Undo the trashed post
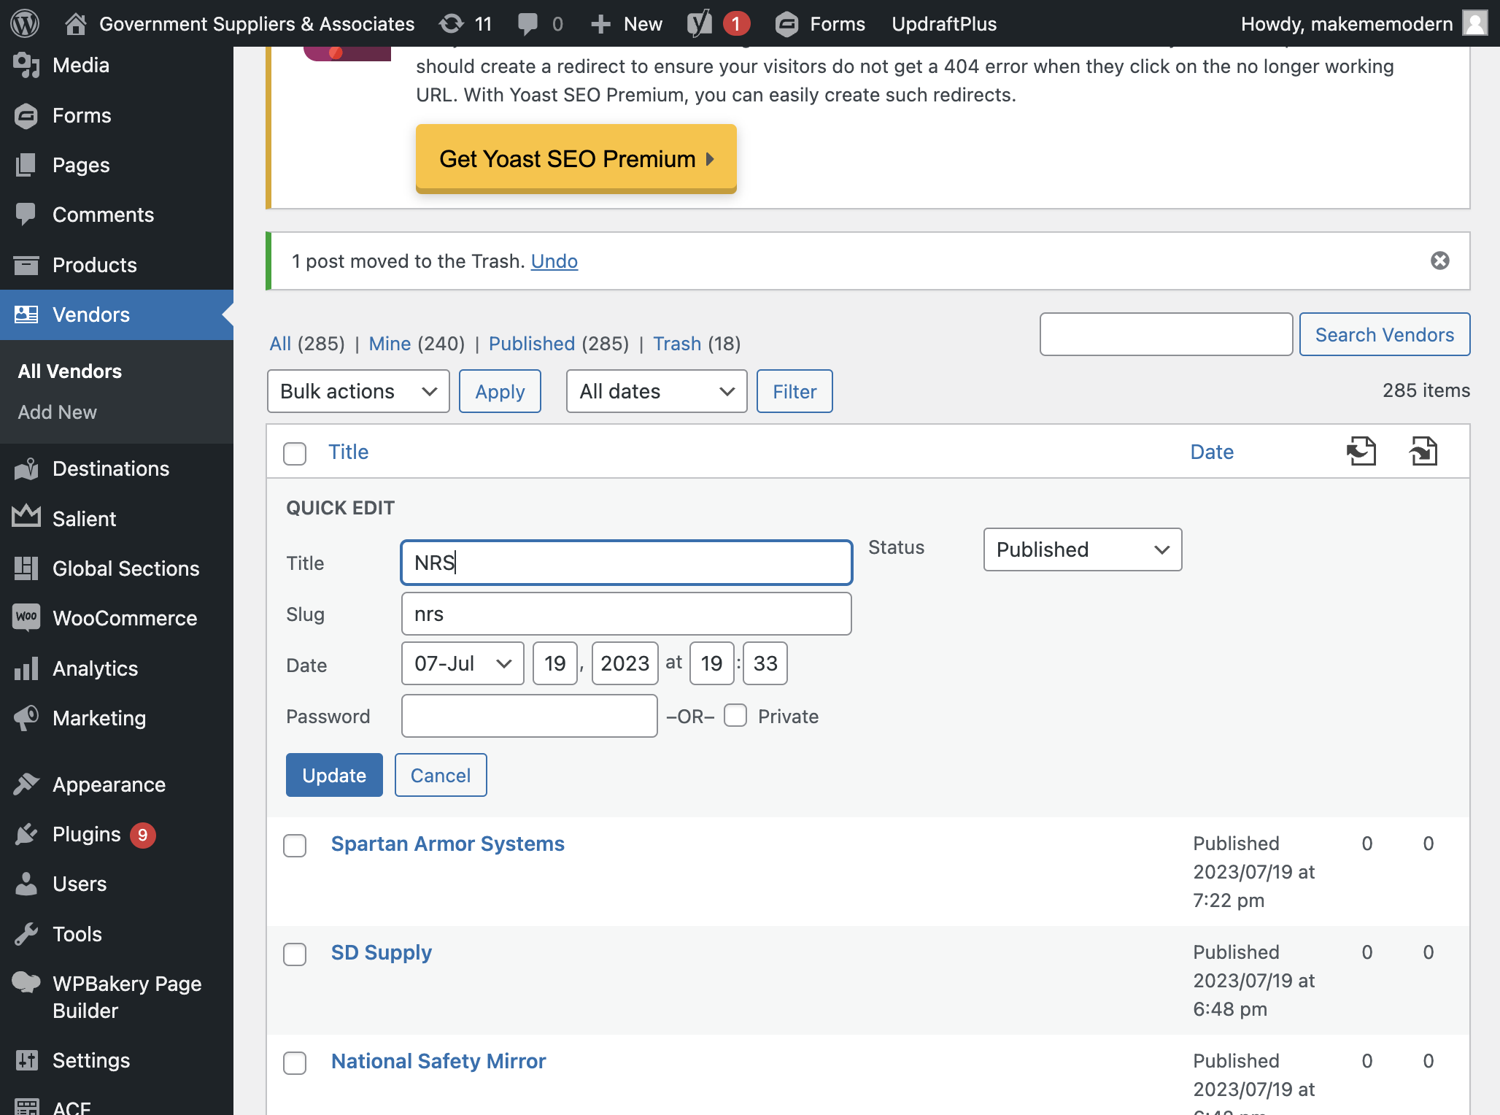1500x1115 pixels. tap(554, 261)
